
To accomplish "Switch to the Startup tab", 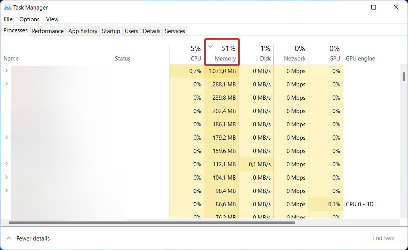I will pyautogui.click(x=111, y=31).
